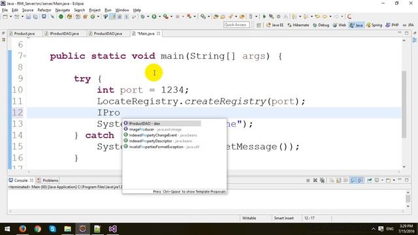Viewport: 418px width, 235px height.
Task: Open the New file dropdown arrow
Action: pos(10,16)
